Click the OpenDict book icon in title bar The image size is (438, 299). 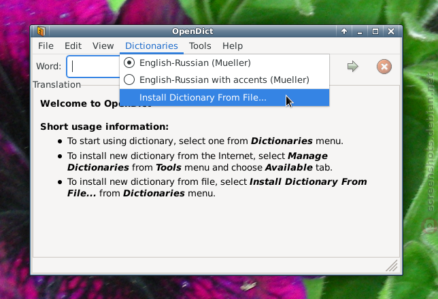(41, 31)
